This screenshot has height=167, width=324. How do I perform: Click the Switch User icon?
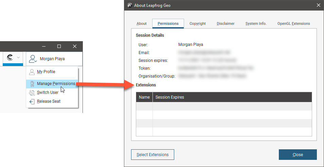(x=32, y=93)
